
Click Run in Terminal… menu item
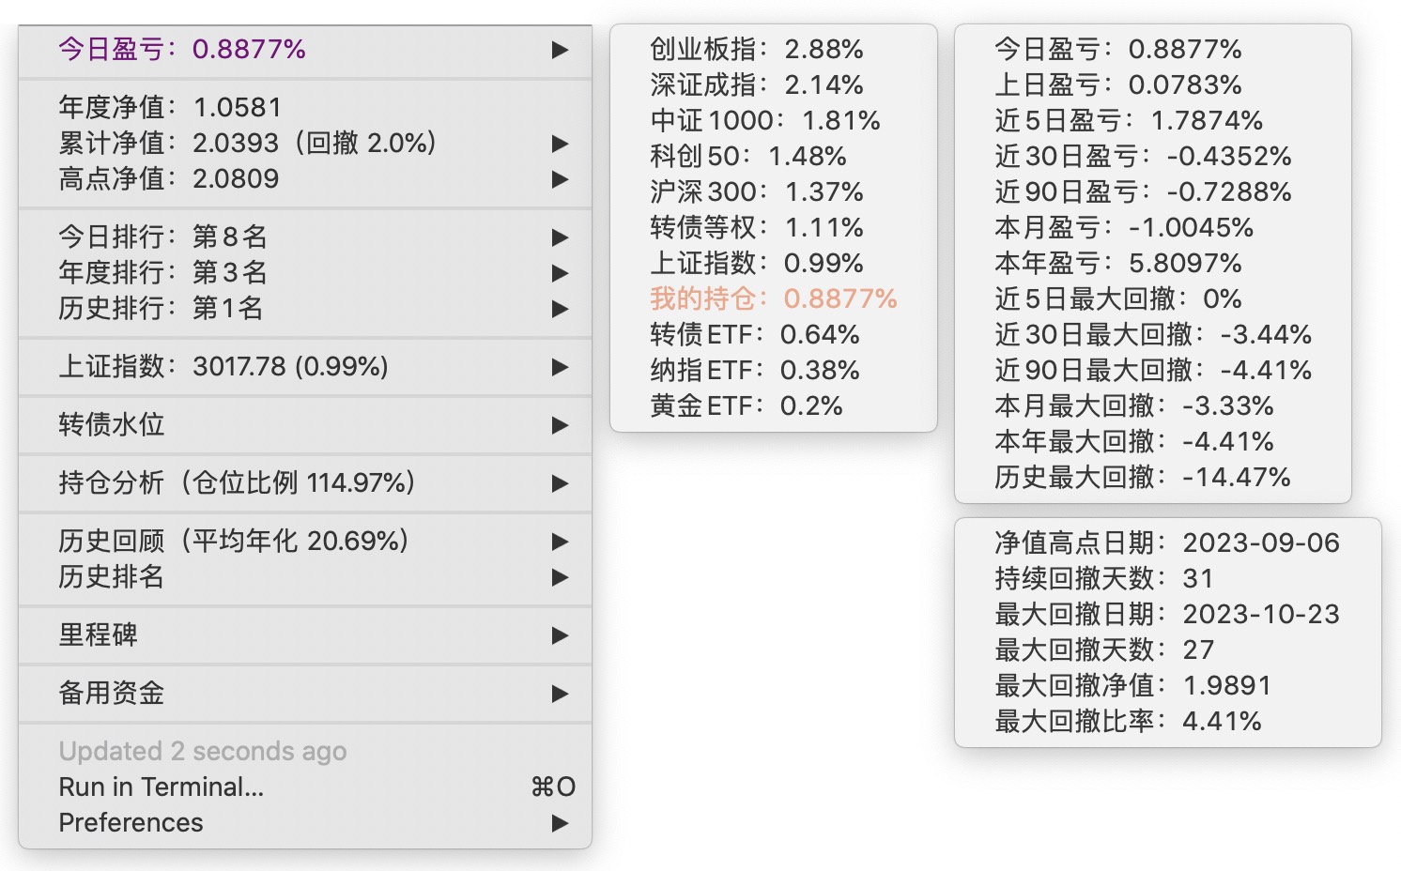(162, 787)
